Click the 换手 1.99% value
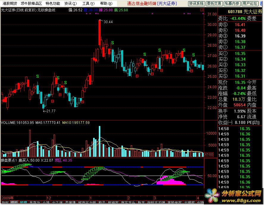This screenshot has height=205, width=264. pos(240,111)
